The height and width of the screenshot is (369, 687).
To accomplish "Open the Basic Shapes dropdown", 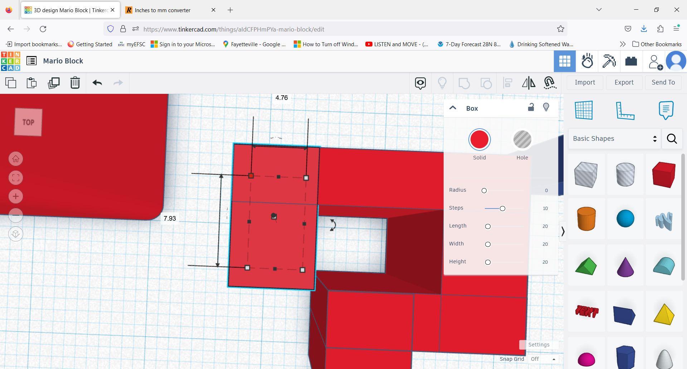I will point(614,139).
